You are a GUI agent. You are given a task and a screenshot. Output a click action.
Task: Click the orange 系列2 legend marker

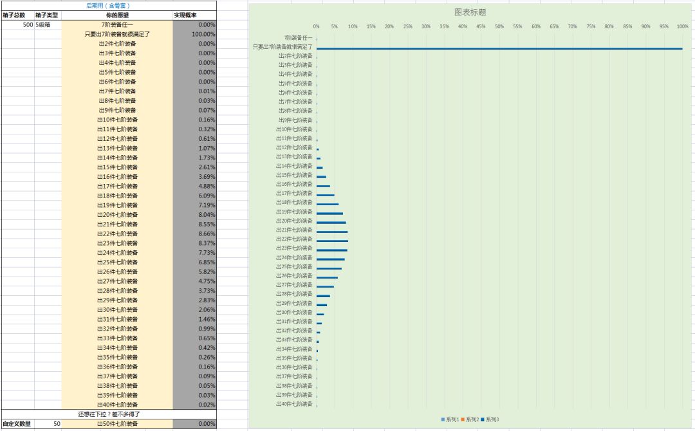tap(463, 419)
